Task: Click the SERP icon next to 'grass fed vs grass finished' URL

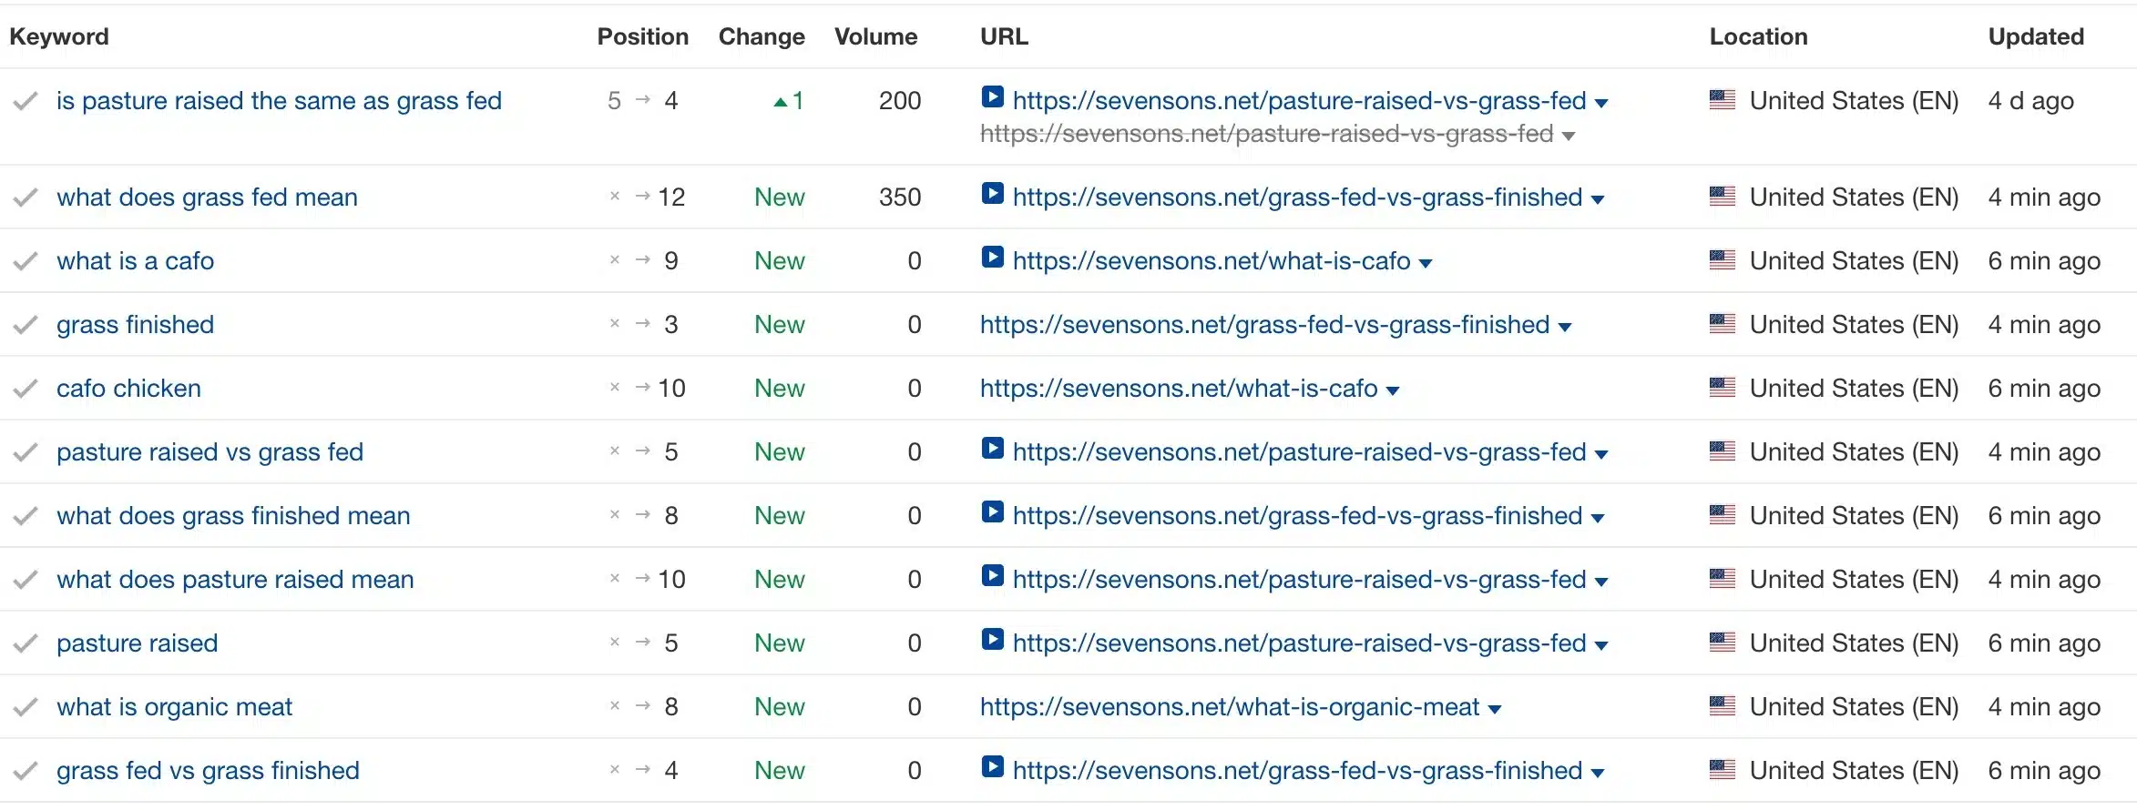Action: 992,769
